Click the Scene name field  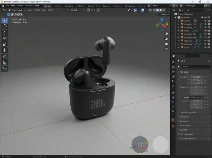(161, 6)
